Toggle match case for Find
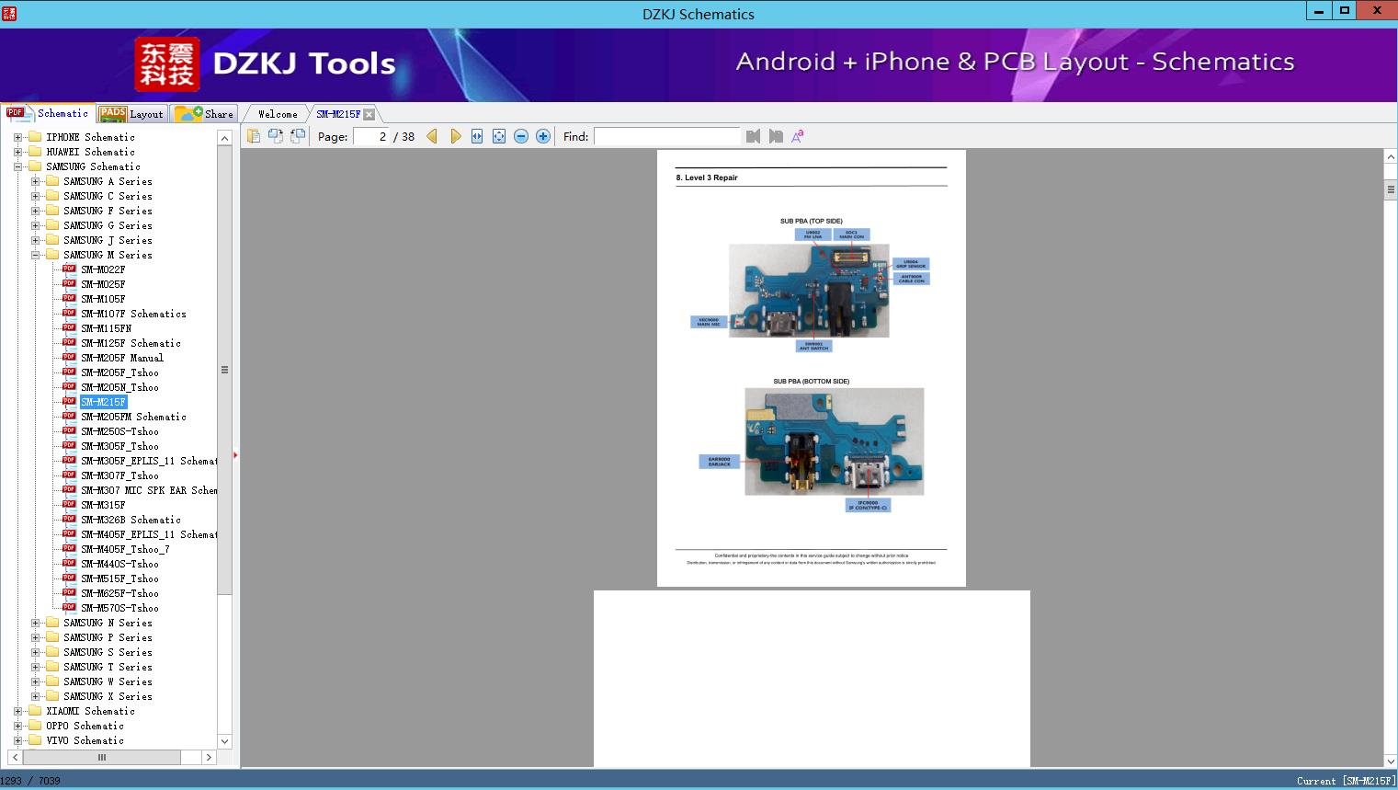The height and width of the screenshot is (790, 1398). (798, 136)
